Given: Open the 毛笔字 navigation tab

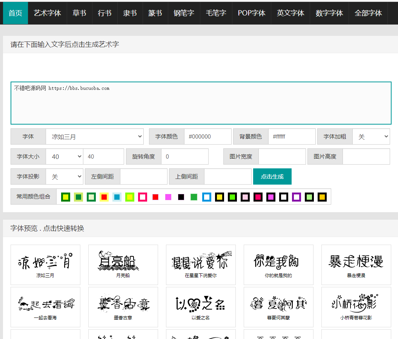Looking at the screenshot, I should pos(216,13).
